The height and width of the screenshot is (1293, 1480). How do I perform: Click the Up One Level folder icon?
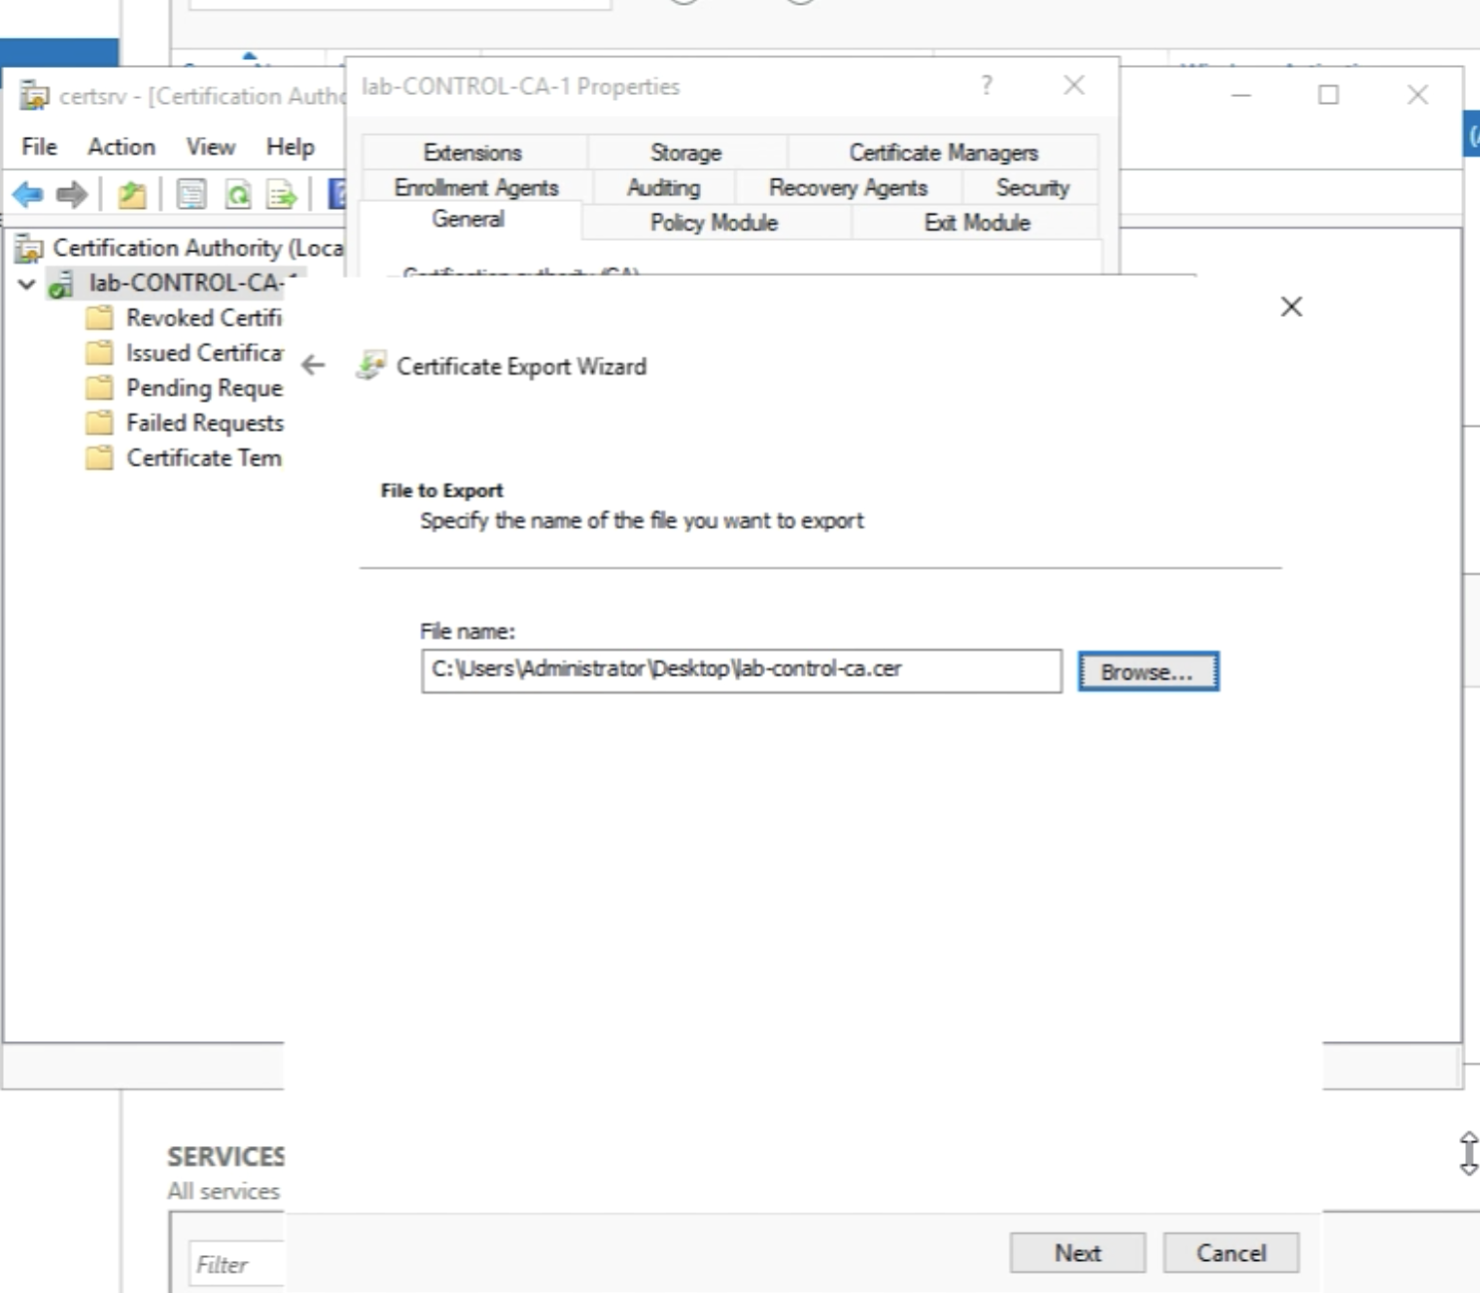point(132,194)
